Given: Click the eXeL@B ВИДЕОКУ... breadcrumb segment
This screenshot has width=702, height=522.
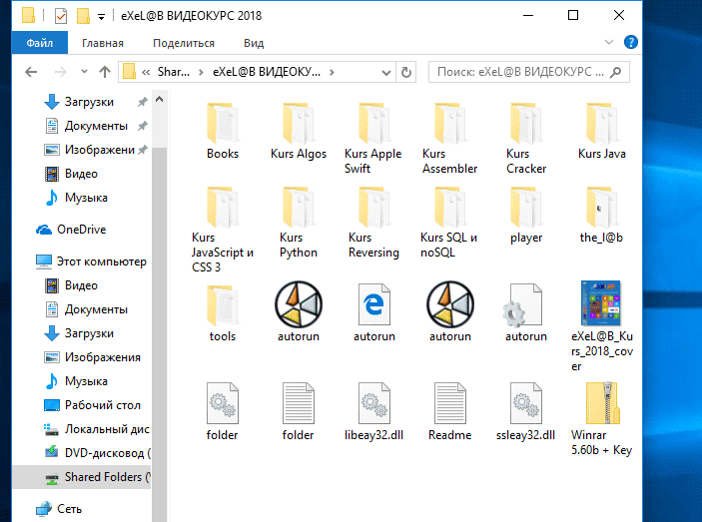Looking at the screenshot, I should [267, 72].
